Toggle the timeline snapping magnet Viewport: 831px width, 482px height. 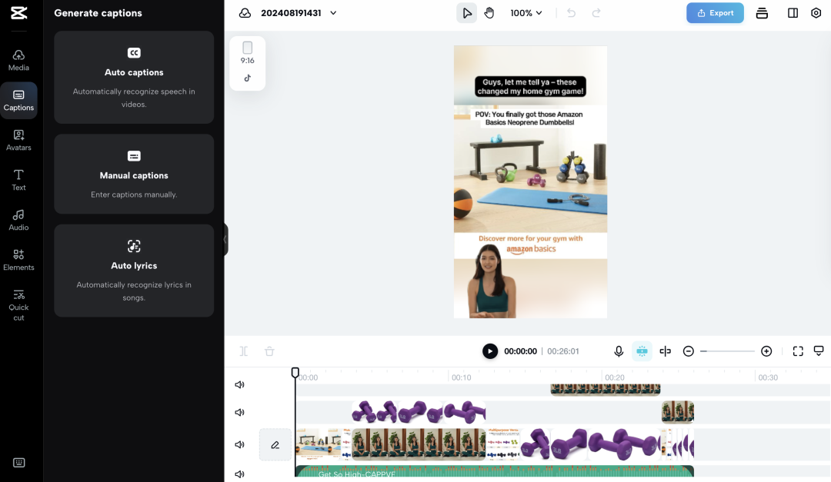tap(642, 351)
